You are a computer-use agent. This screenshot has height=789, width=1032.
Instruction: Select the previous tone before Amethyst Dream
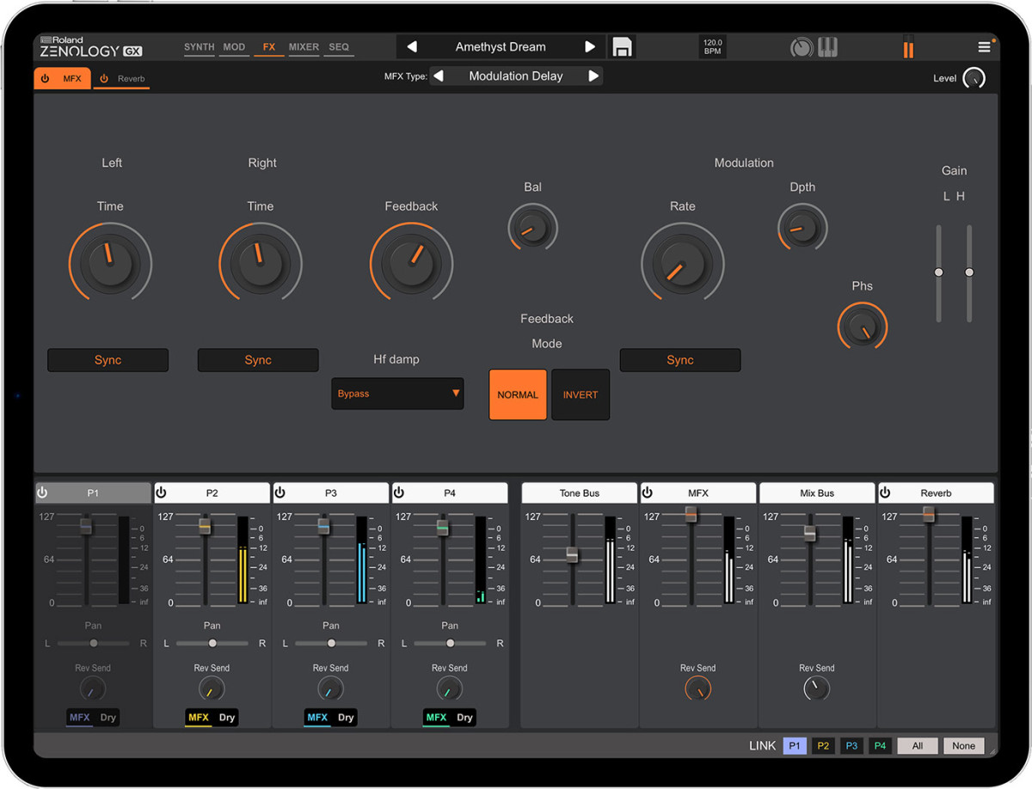click(411, 47)
